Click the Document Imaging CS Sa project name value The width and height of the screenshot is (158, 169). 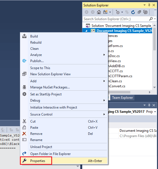point(138,131)
